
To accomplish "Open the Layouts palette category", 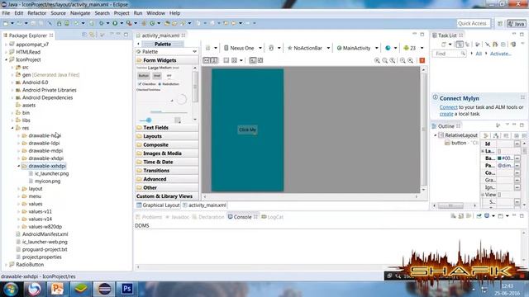I will click(167, 136).
